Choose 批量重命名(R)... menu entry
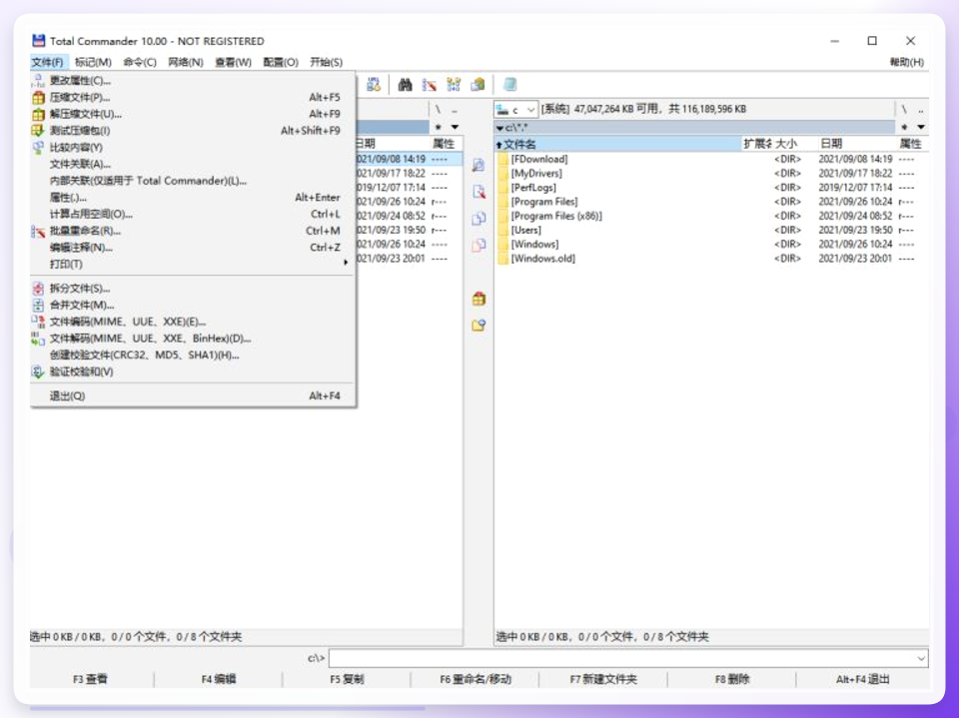Image resolution: width=959 pixels, height=718 pixels. pyautogui.click(x=193, y=231)
